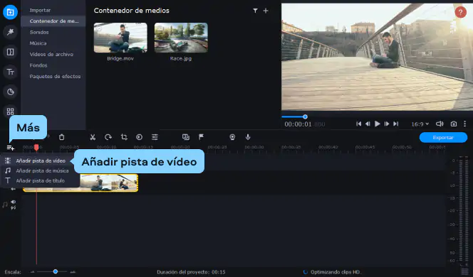
Task: Mute the audio track speaker icon
Action: pos(14,202)
